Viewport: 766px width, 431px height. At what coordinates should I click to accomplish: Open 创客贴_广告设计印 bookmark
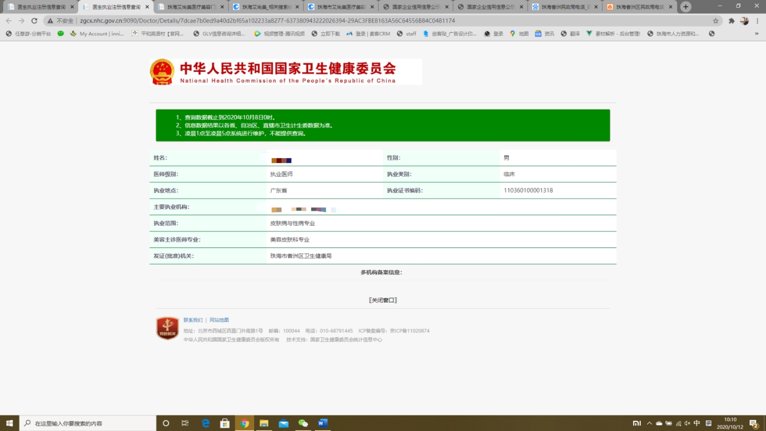pyautogui.click(x=450, y=34)
